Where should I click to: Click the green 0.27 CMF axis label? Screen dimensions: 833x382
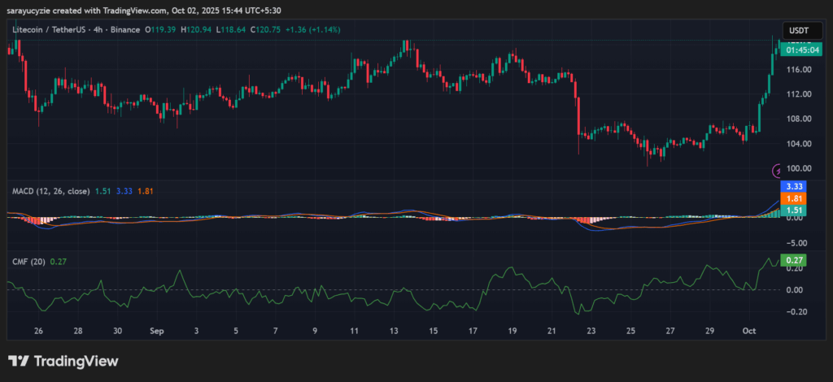pos(793,260)
